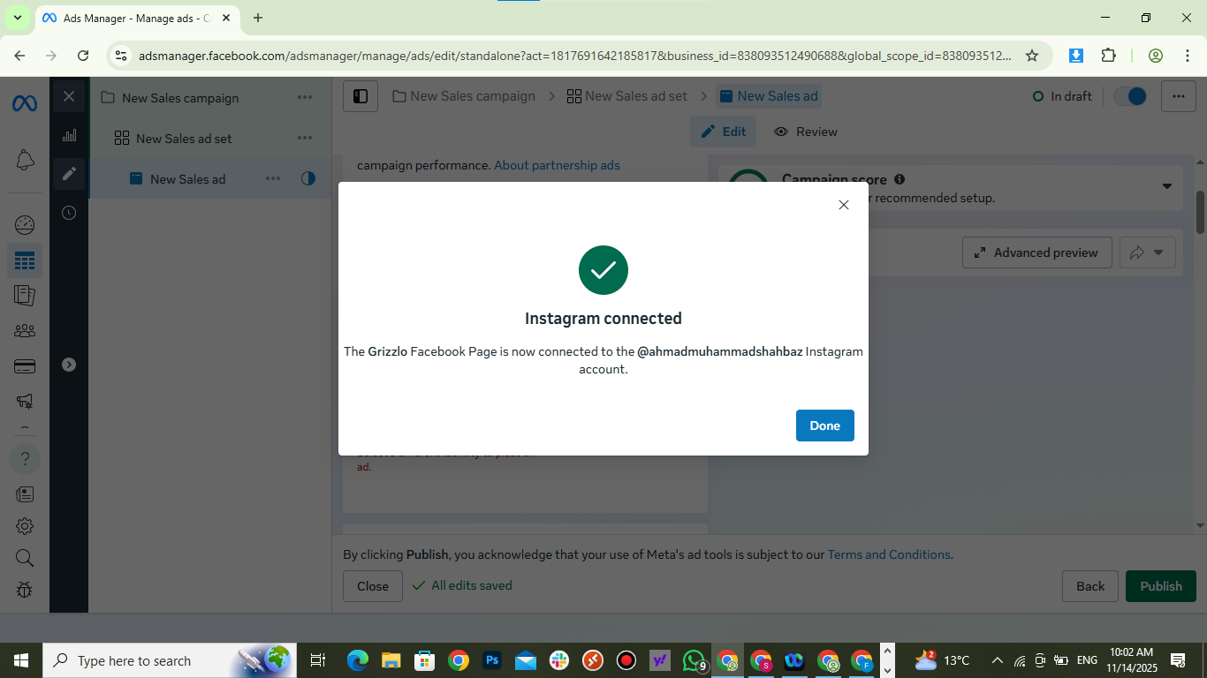Open the Terms and Conditions link
This screenshot has height=678, width=1207.
pyautogui.click(x=889, y=554)
